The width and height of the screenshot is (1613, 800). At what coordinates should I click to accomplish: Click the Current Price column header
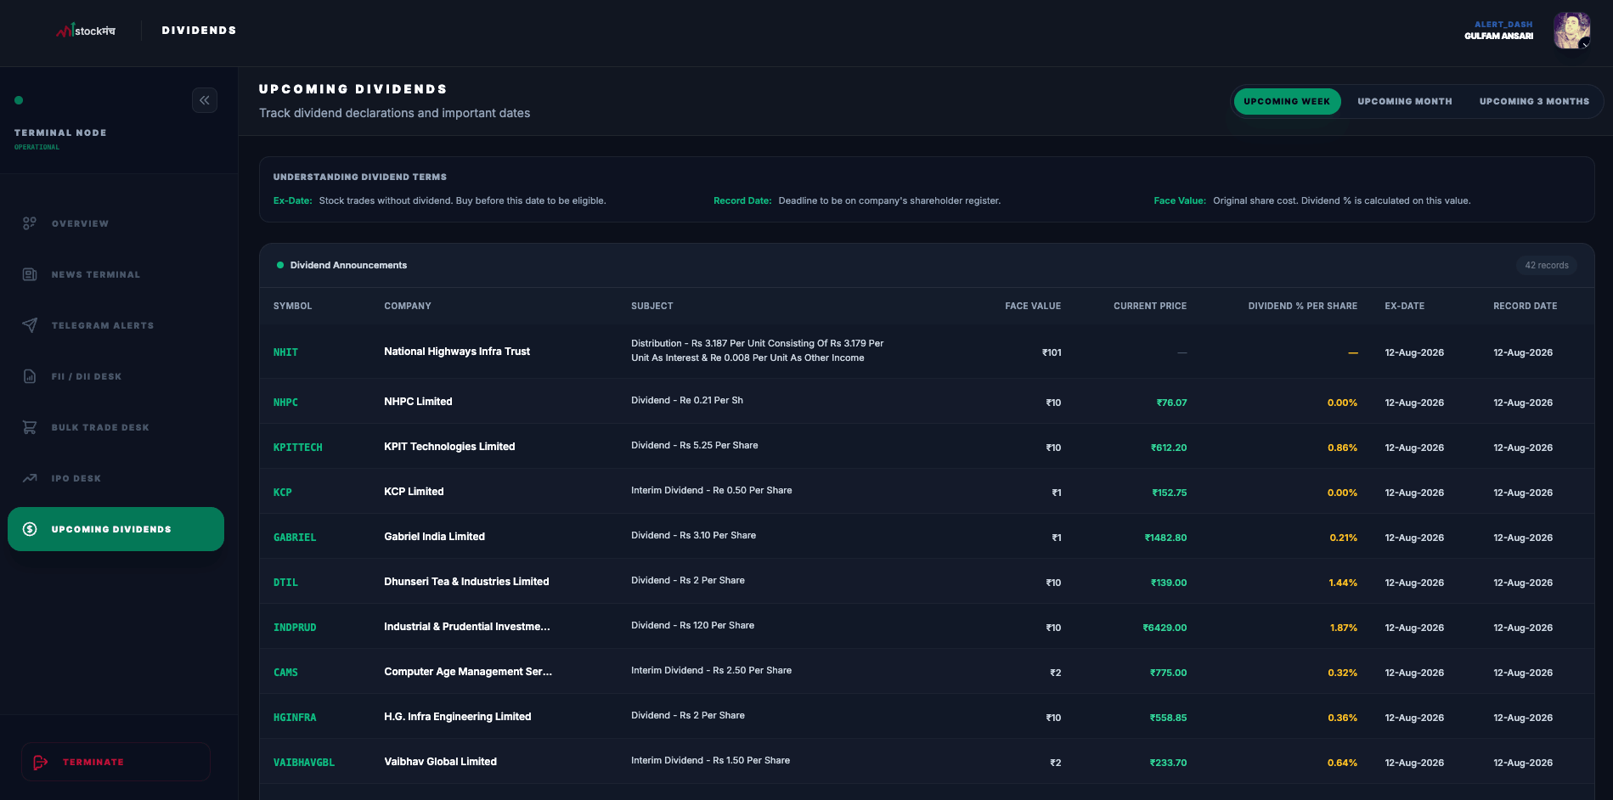[1150, 306]
